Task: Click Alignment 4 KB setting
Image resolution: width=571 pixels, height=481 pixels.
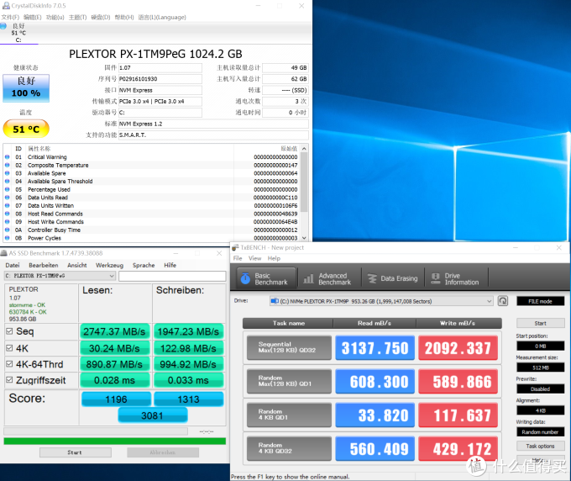Action: point(541,410)
